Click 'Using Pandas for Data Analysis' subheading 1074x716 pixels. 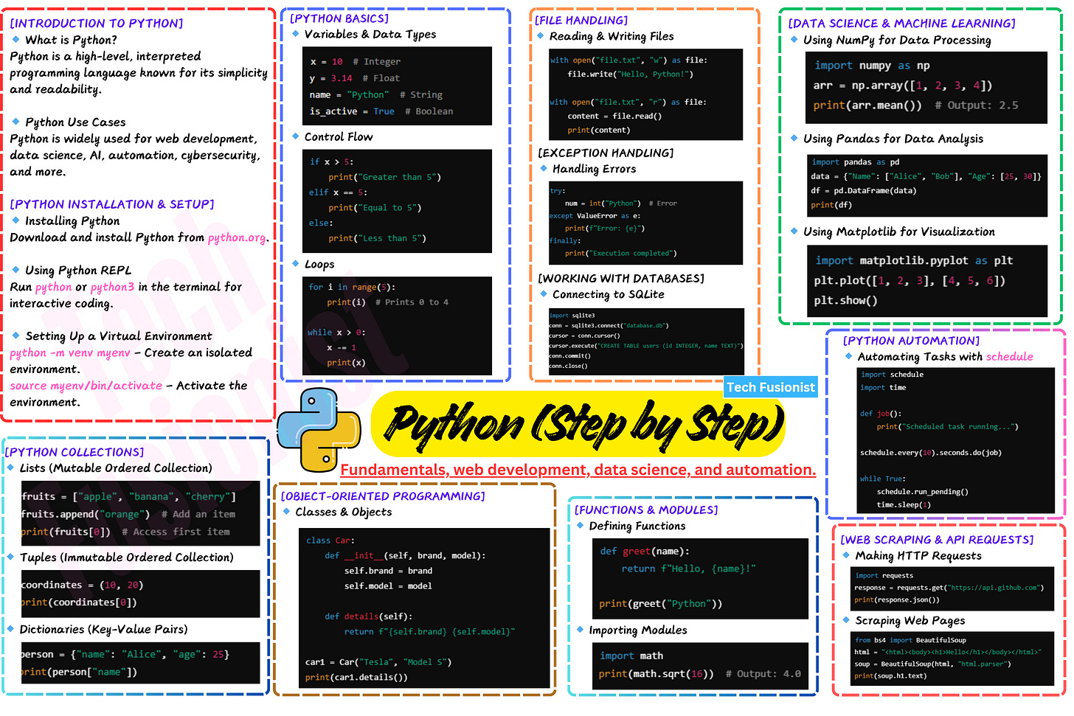click(893, 139)
